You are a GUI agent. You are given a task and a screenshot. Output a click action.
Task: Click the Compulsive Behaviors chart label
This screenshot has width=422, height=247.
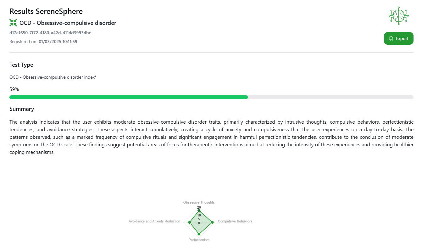click(235, 221)
